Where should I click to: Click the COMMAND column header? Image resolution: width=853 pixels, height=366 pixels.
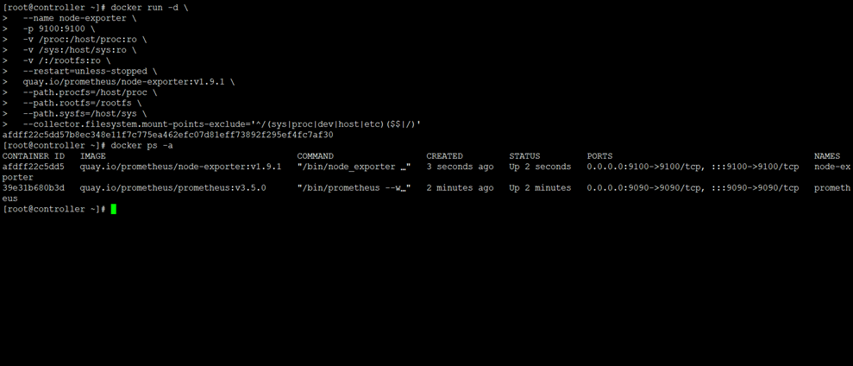(315, 156)
